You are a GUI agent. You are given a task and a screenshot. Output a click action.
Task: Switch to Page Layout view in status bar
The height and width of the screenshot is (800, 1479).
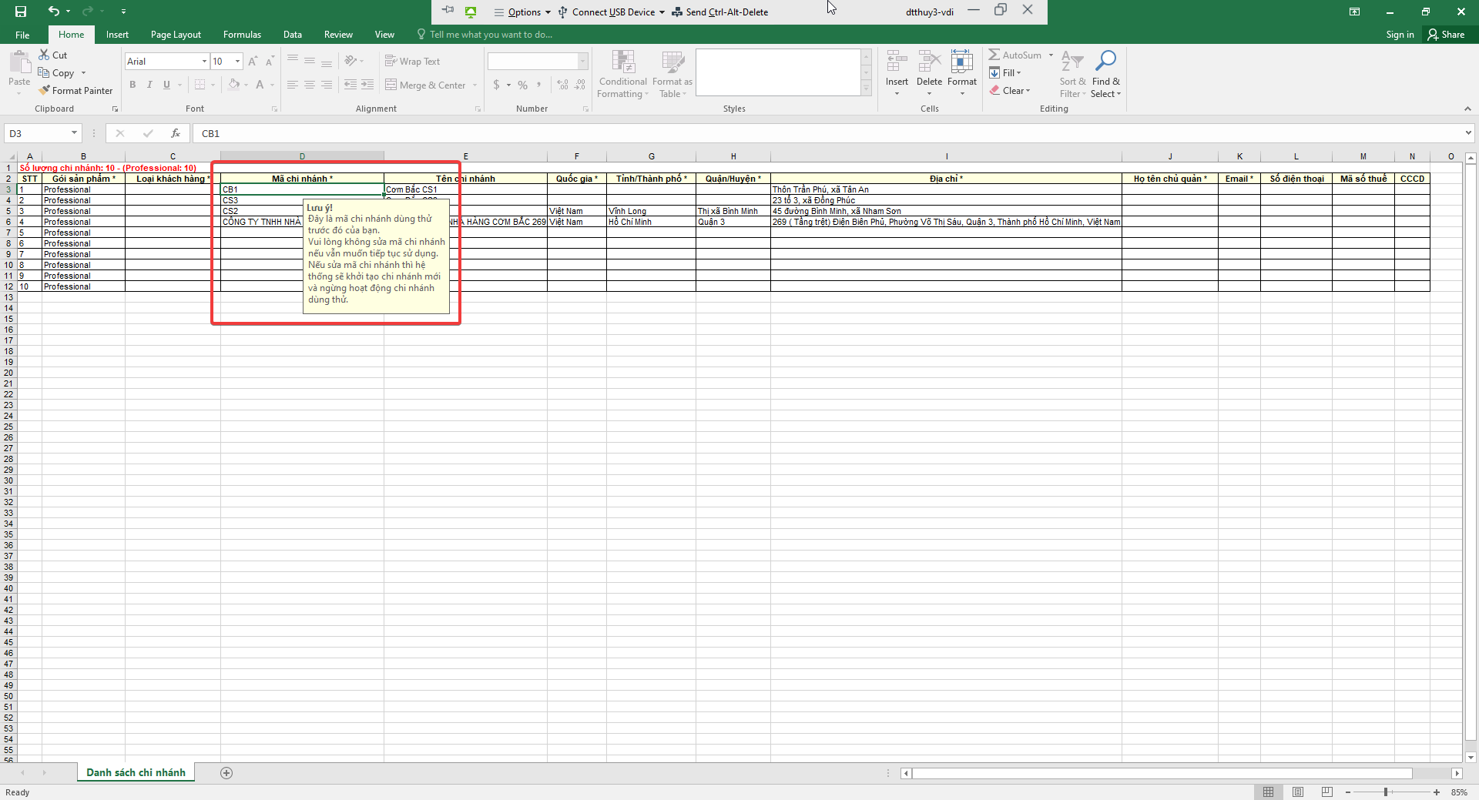1298,792
